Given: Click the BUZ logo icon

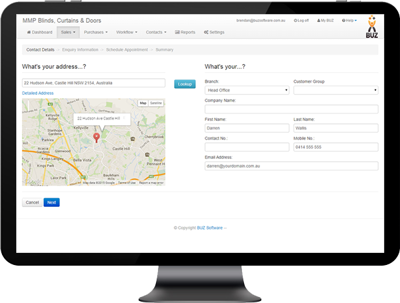Looking at the screenshot, I should coord(372,27).
